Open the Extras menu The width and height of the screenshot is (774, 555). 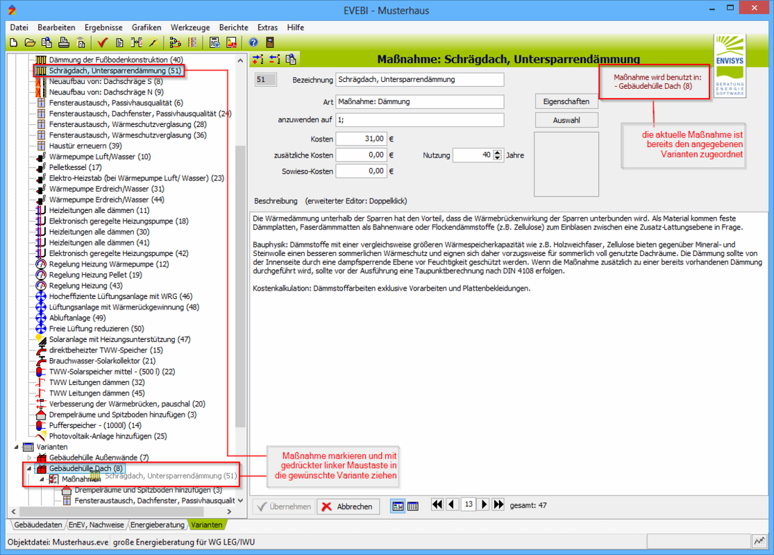point(267,28)
